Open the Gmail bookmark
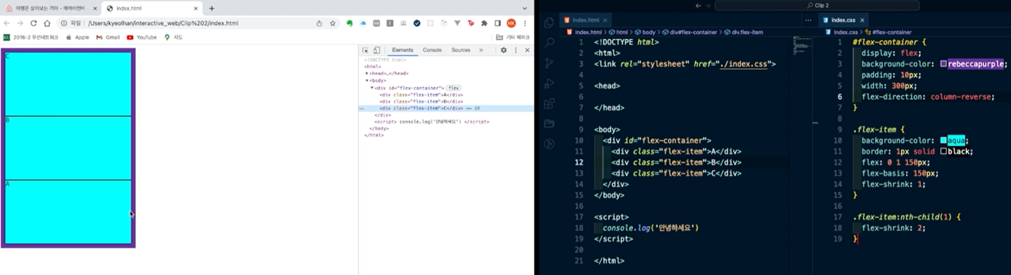The width and height of the screenshot is (1011, 275). 108,37
